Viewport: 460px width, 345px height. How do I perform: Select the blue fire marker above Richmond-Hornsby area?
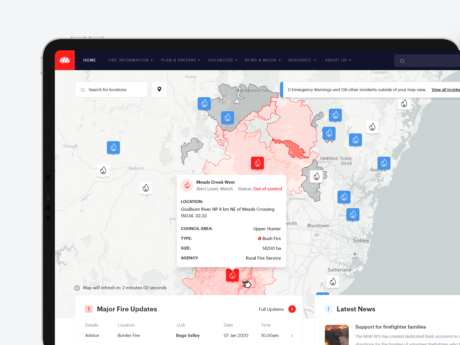[x=344, y=197]
